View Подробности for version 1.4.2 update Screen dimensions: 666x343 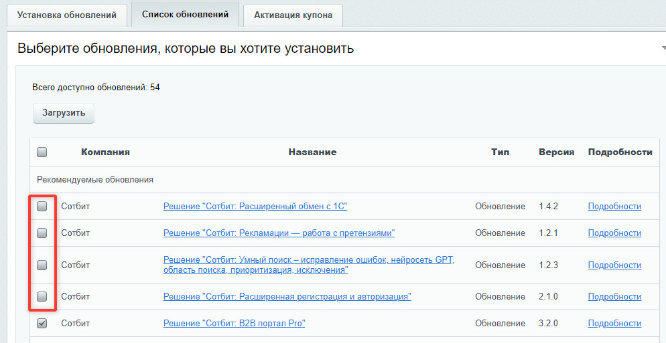coord(614,206)
